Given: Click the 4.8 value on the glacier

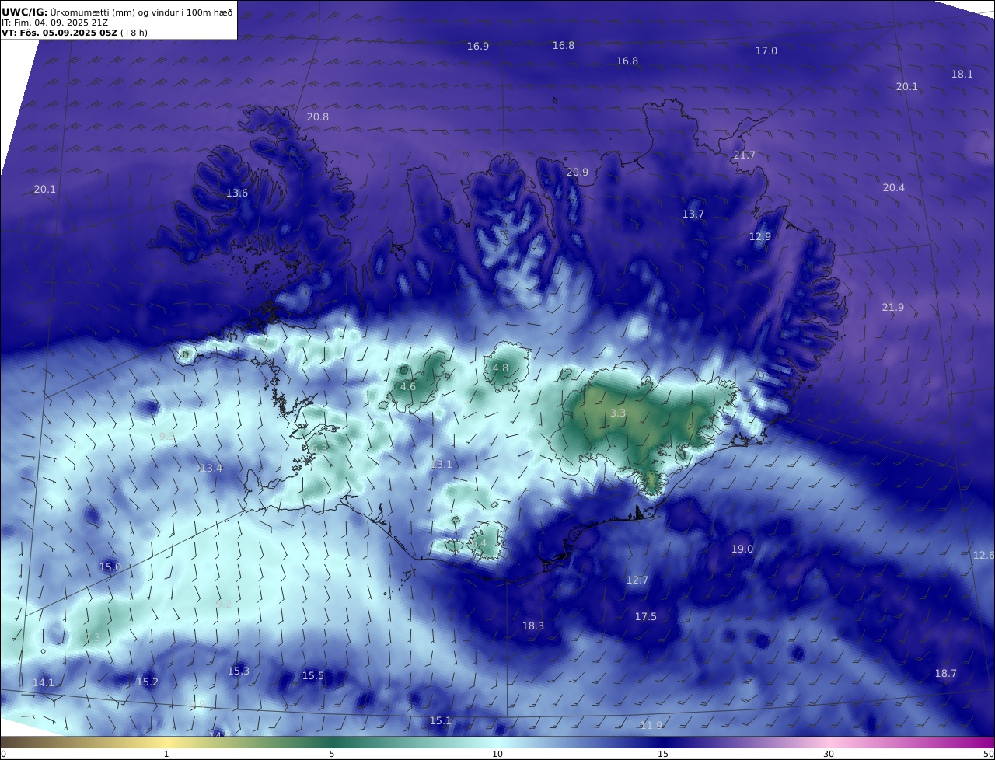Looking at the screenshot, I should [x=501, y=368].
